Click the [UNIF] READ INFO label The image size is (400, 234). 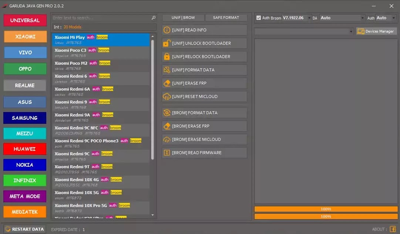(x=189, y=30)
